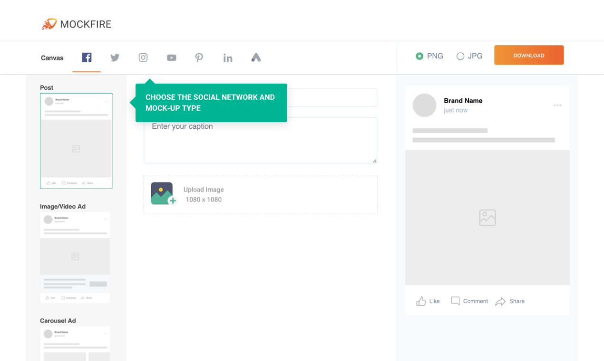Click the 'Image/Video Ad' section label
Viewport: 604px width, 361px height.
63,207
